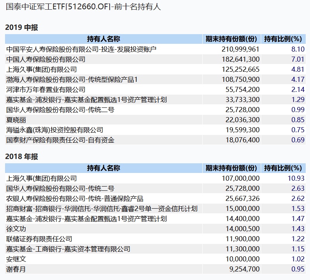Image resolution: width=310 pixels, height=280 pixels.
Task: Select holder 中国人寿保险股份有限公司
Action: (x=46, y=59)
